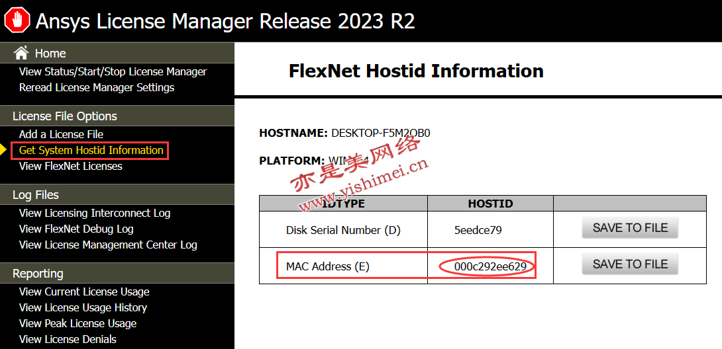This screenshot has height=349, width=722.
Task: Open the Home section link
Action: click(x=50, y=54)
